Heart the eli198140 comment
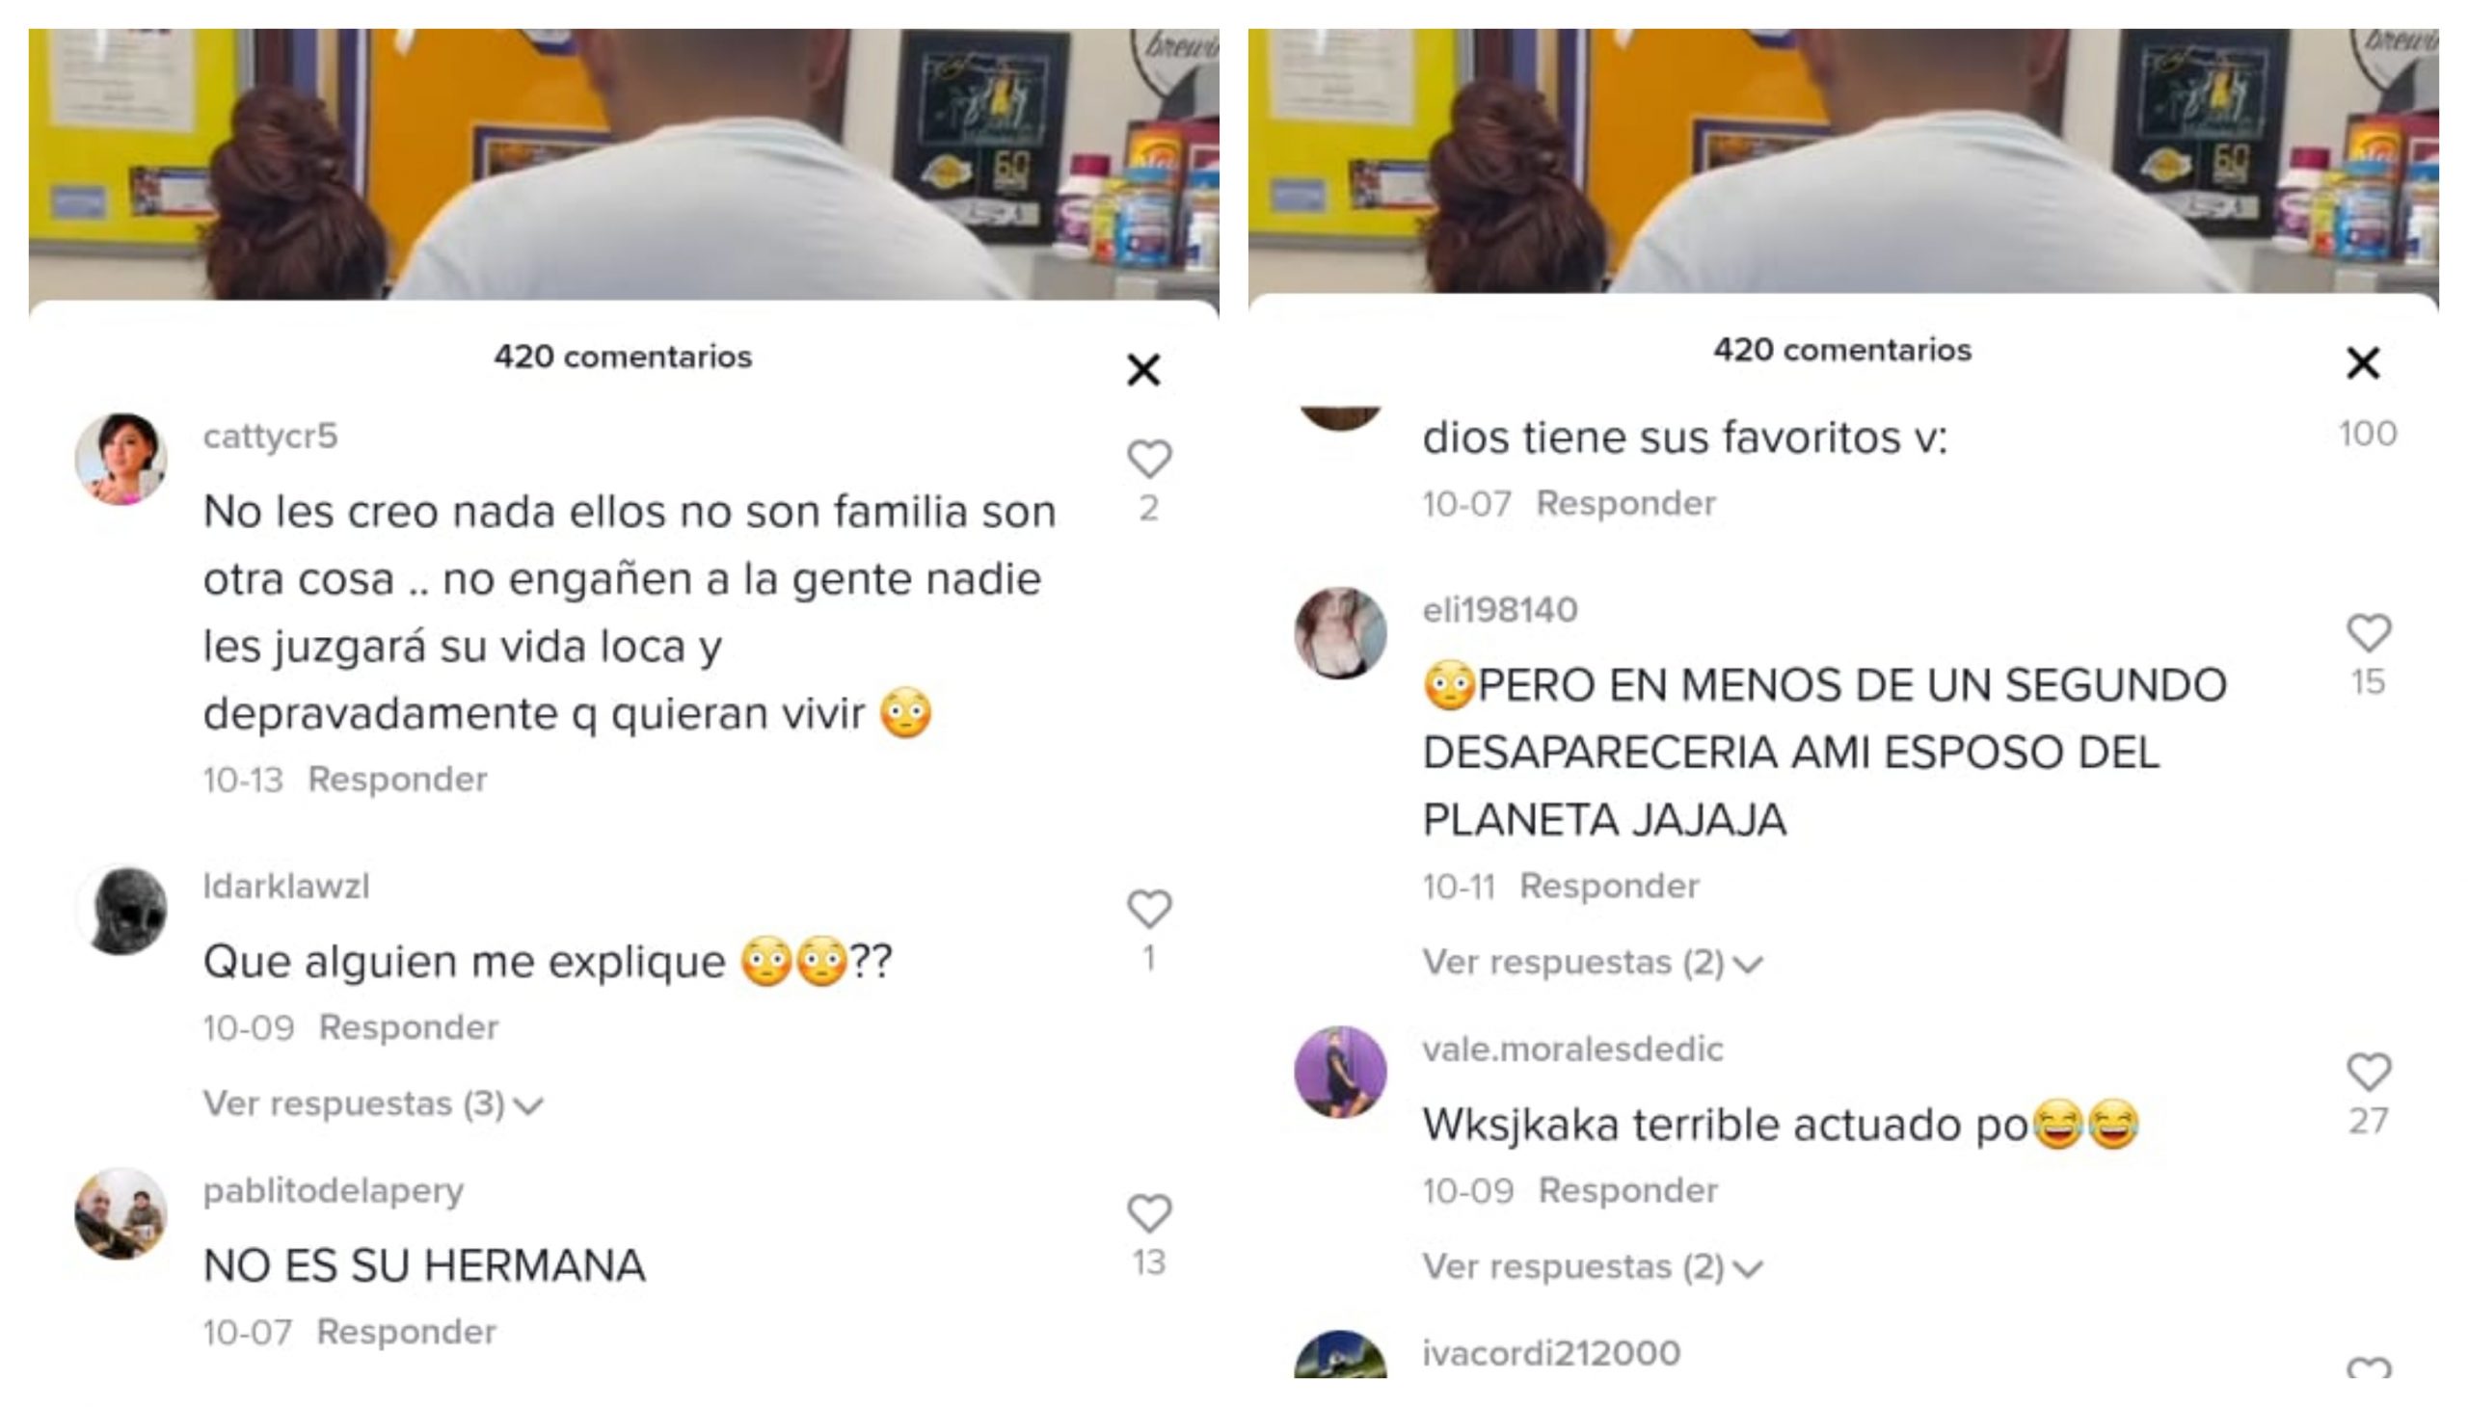 coord(2369,634)
